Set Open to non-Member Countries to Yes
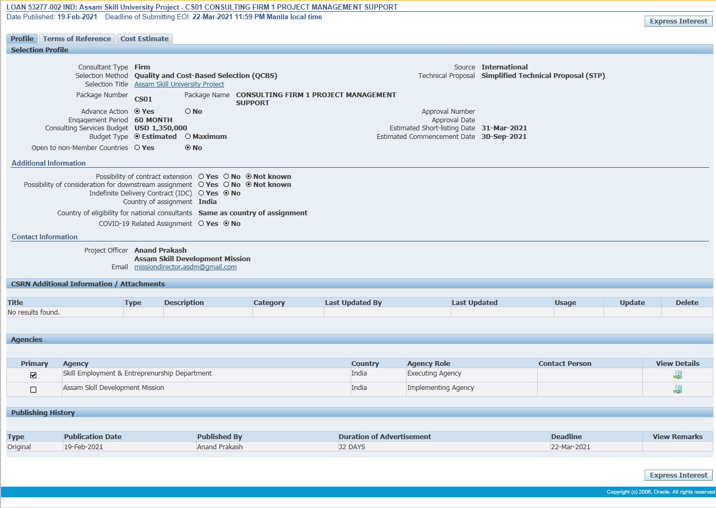The width and height of the screenshot is (716, 508). 137,147
